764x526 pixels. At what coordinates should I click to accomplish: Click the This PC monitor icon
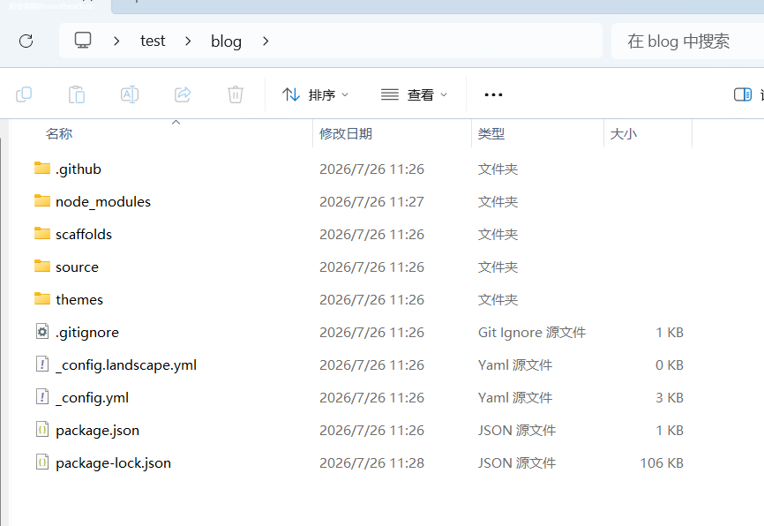click(83, 41)
